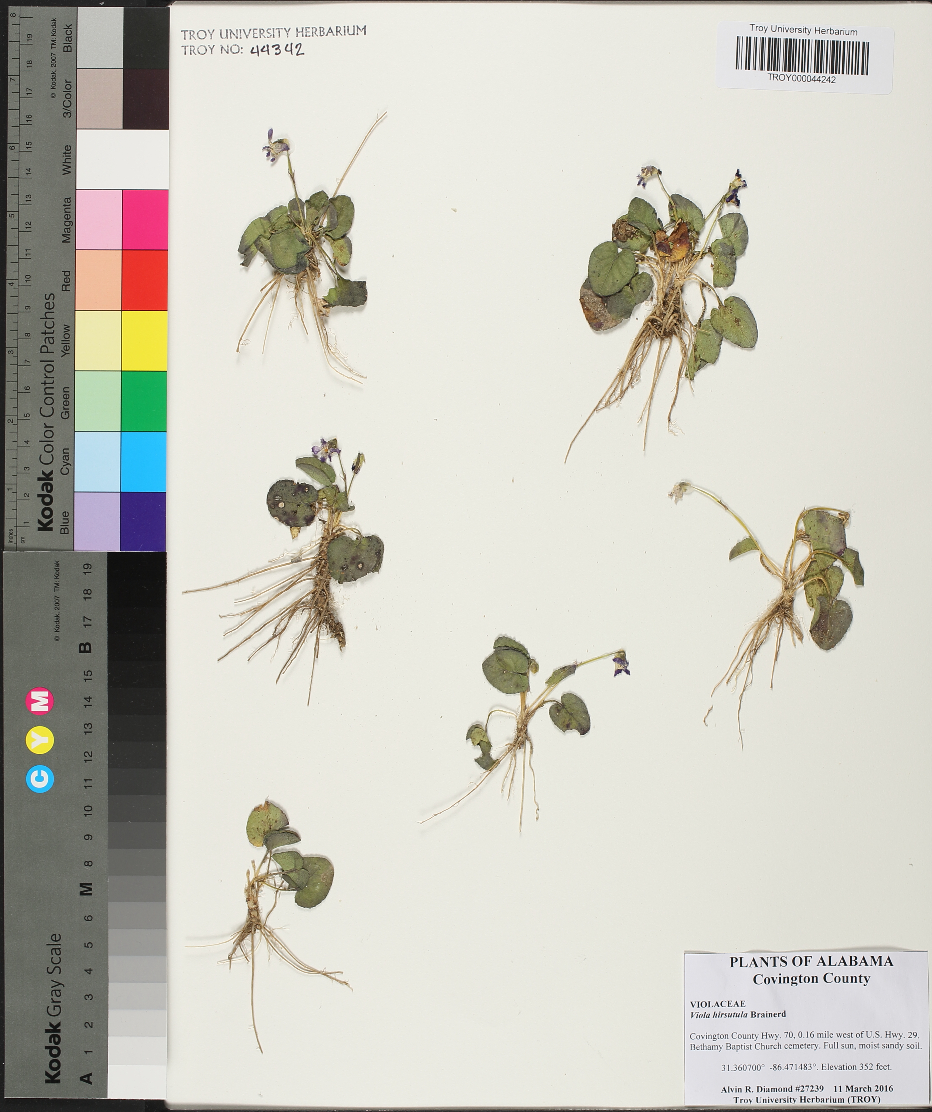932x1112 pixels.
Task: Click the TROY UNIVERSITY HERBARIUM stamp text
Action: coord(273,33)
